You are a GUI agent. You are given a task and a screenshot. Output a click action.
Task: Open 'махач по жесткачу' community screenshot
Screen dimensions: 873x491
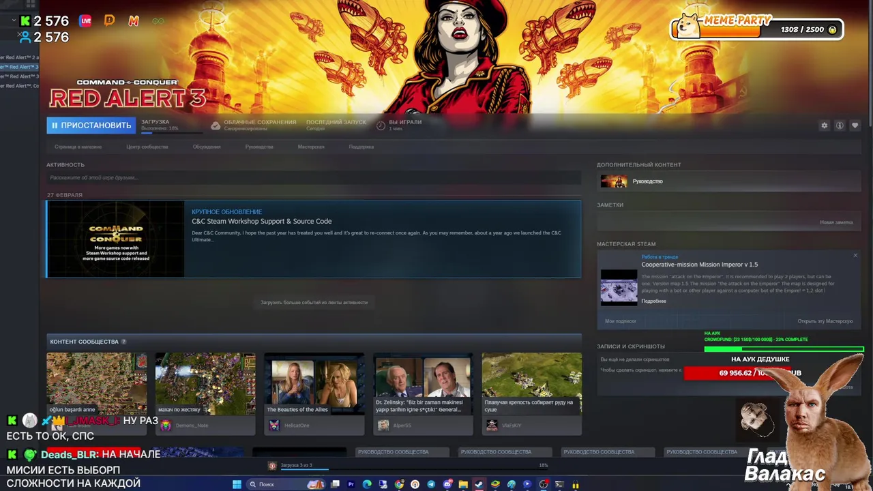click(x=205, y=383)
